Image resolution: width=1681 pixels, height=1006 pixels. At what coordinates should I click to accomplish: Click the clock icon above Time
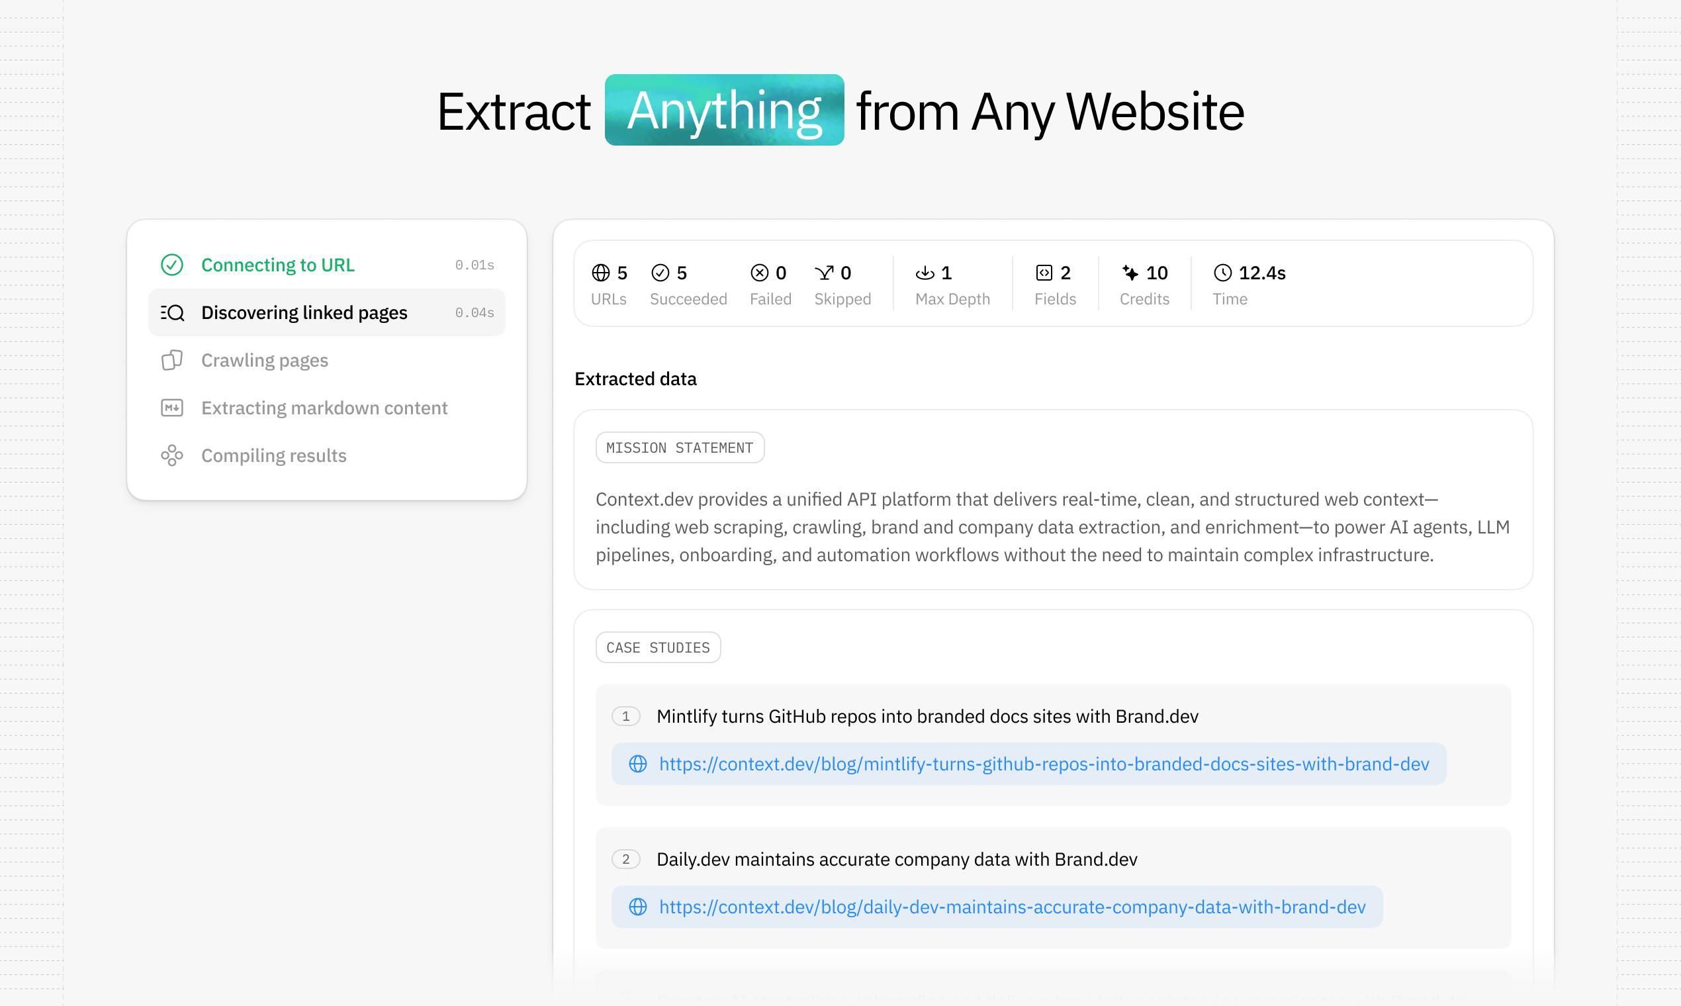point(1223,273)
